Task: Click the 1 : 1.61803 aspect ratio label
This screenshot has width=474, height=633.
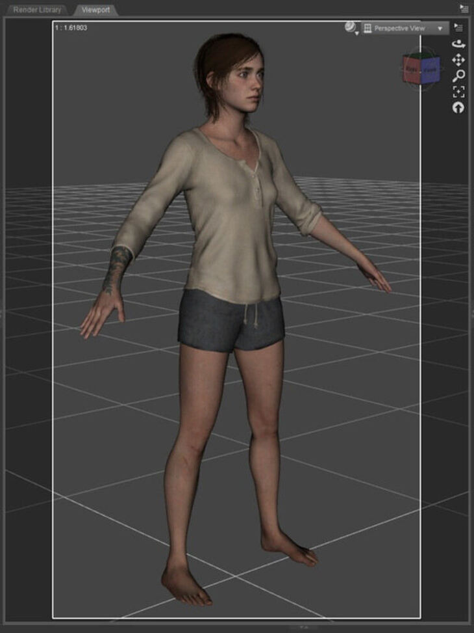Action: 71,28
